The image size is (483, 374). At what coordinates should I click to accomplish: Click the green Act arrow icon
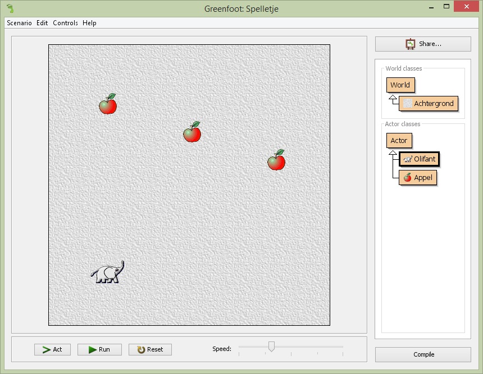click(x=47, y=349)
